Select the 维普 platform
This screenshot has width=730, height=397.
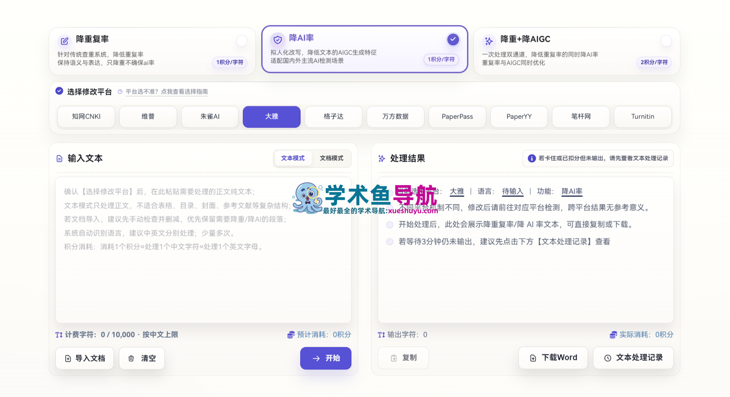click(x=148, y=117)
